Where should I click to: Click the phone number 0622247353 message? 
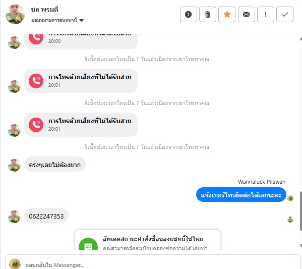pyautogui.click(x=46, y=216)
